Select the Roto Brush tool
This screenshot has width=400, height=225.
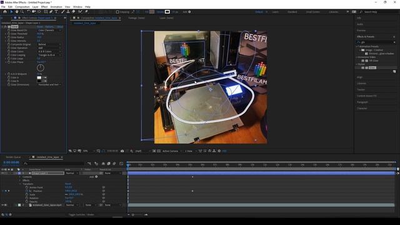tap(81, 12)
